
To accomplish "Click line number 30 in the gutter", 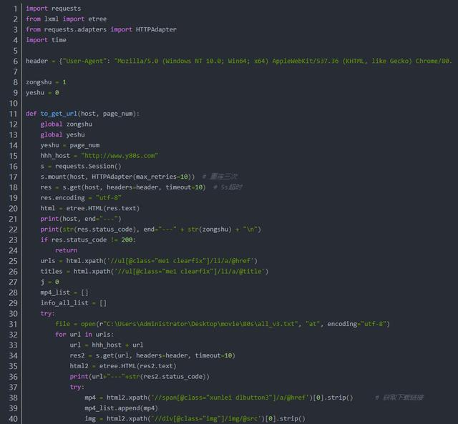I will [x=14, y=313].
